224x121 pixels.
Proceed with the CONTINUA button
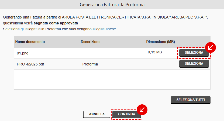point(127,115)
